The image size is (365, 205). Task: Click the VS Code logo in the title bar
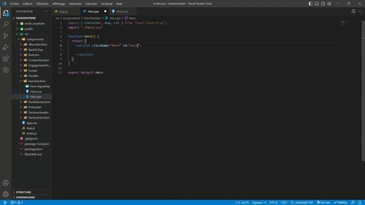pos(5,3)
